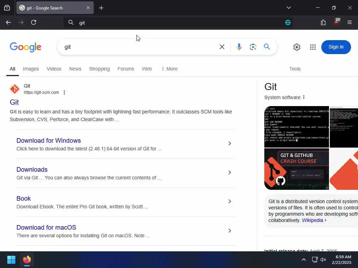Open the three-dot menu beside git-scm.com

click(x=64, y=92)
